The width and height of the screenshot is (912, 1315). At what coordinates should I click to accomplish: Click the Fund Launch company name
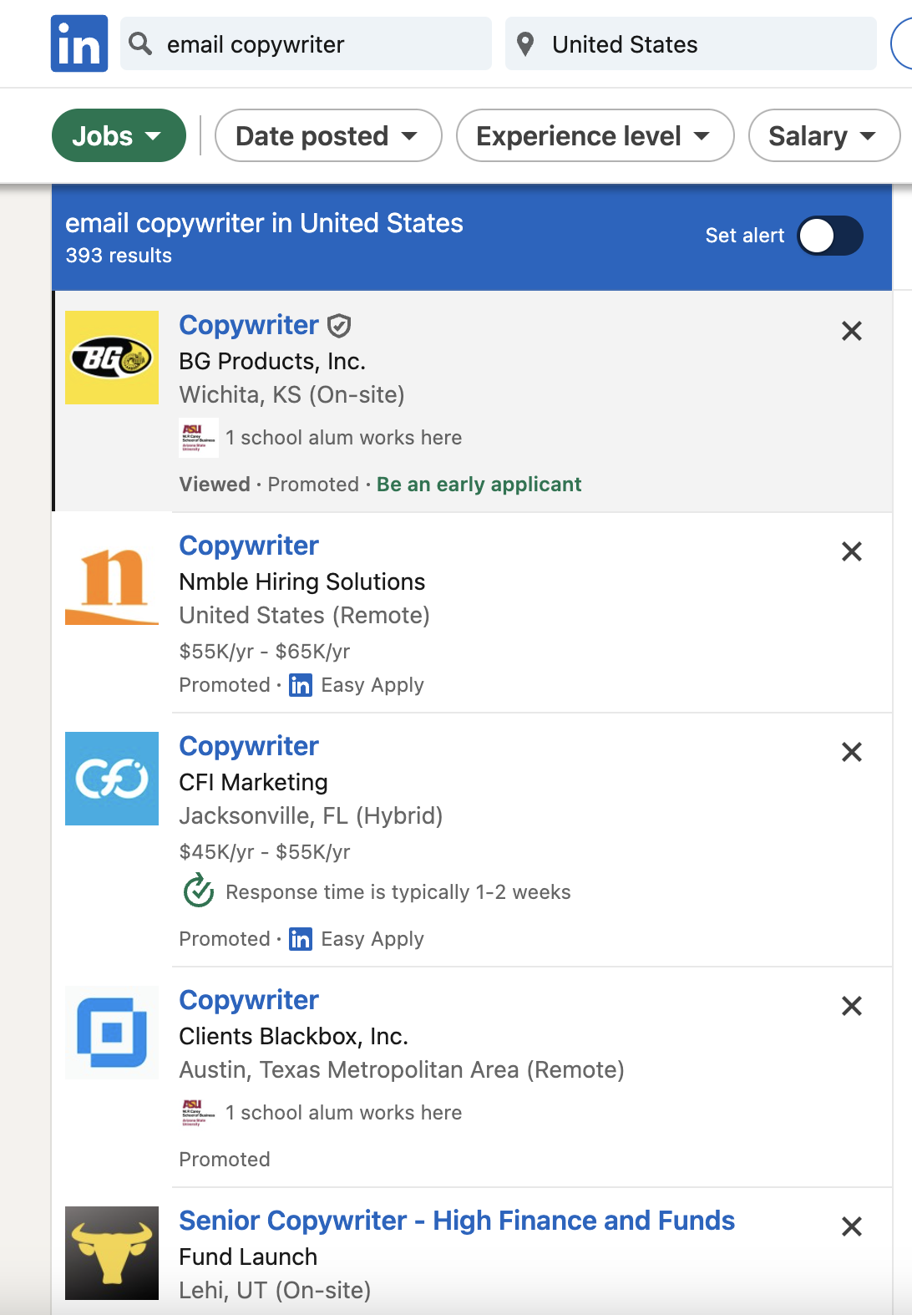[x=248, y=1257]
